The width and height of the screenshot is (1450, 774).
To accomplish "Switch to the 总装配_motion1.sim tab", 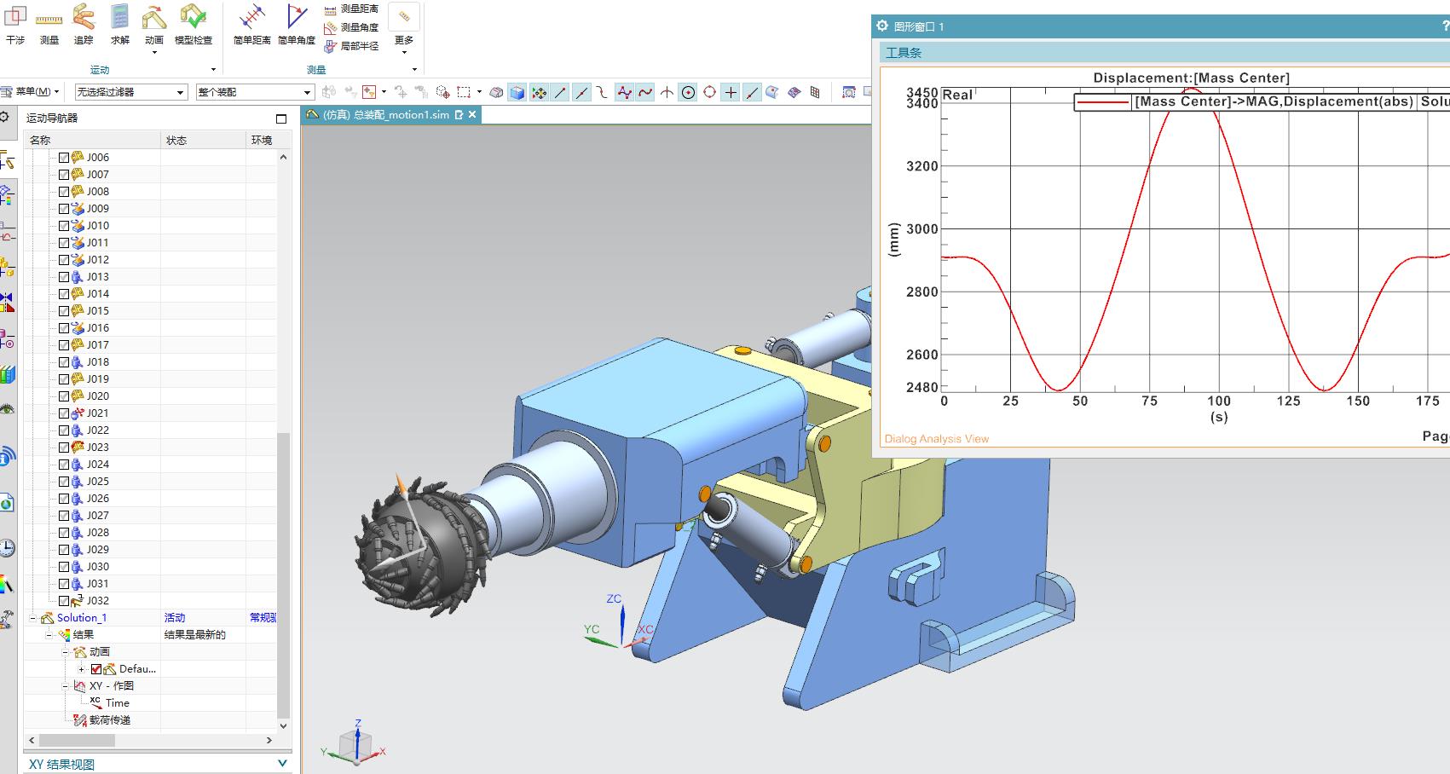I will click(x=384, y=114).
